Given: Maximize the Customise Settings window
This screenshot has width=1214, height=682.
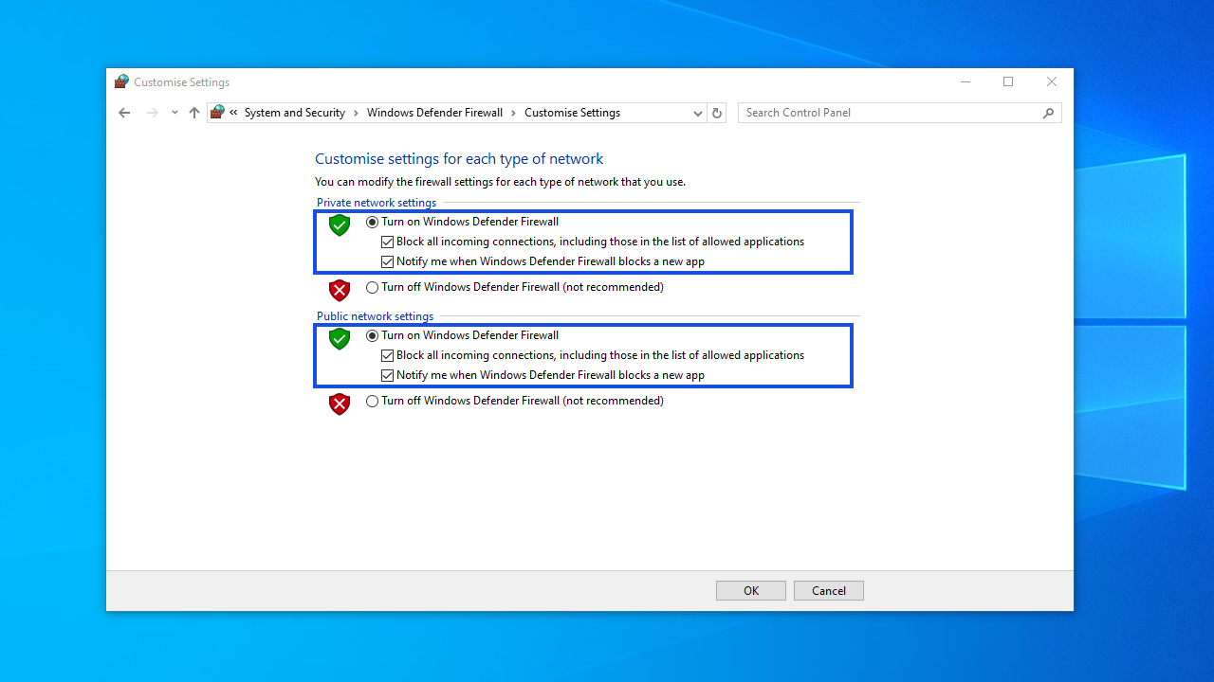Looking at the screenshot, I should click(1008, 82).
